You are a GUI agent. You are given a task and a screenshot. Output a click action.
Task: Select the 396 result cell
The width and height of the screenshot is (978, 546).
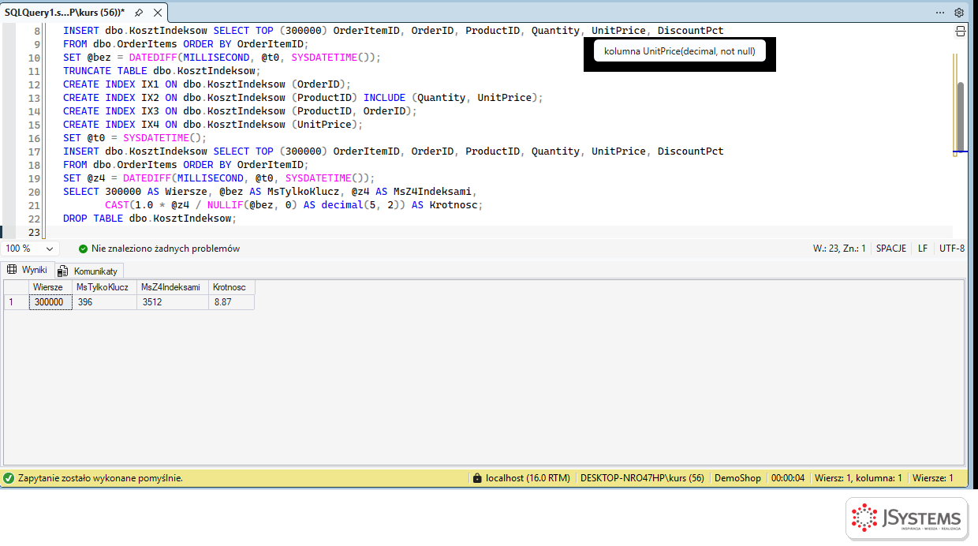[105, 302]
